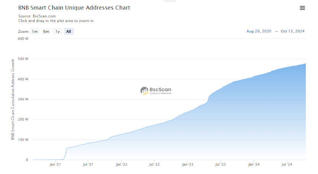Select the 1m zoom range
Viewport: 318px width, 174px height.
35,32
